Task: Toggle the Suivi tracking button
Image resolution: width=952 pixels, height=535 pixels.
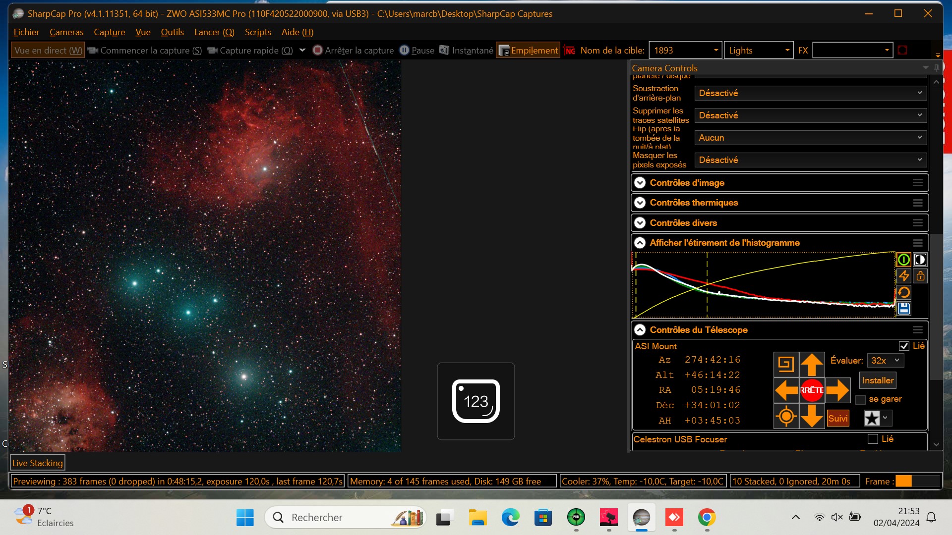Action: pyautogui.click(x=838, y=418)
